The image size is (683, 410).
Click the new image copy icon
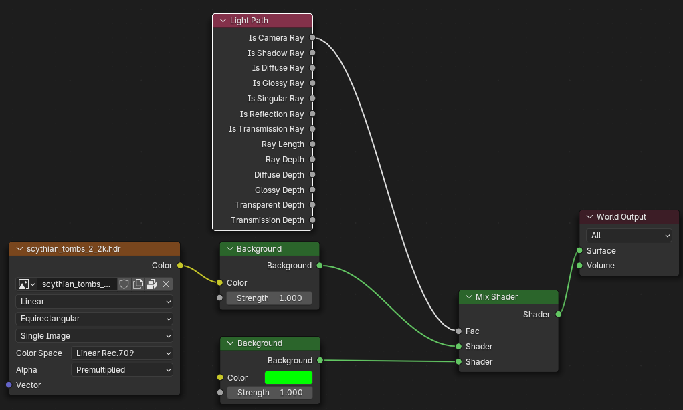click(138, 284)
